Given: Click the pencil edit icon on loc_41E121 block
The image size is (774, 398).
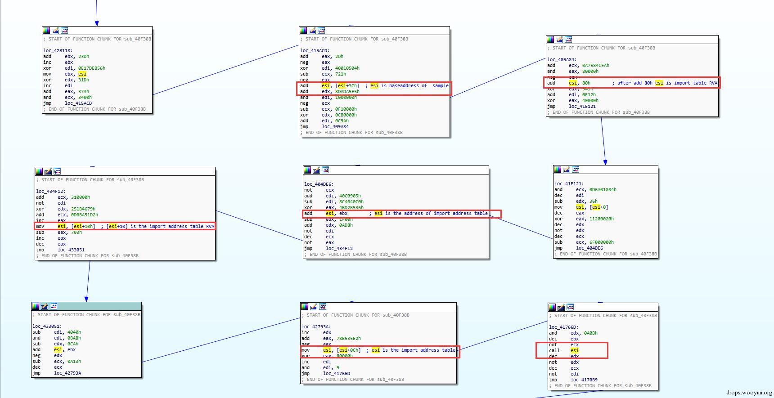Looking at the screenshot, I should click(x=567, y=170).
